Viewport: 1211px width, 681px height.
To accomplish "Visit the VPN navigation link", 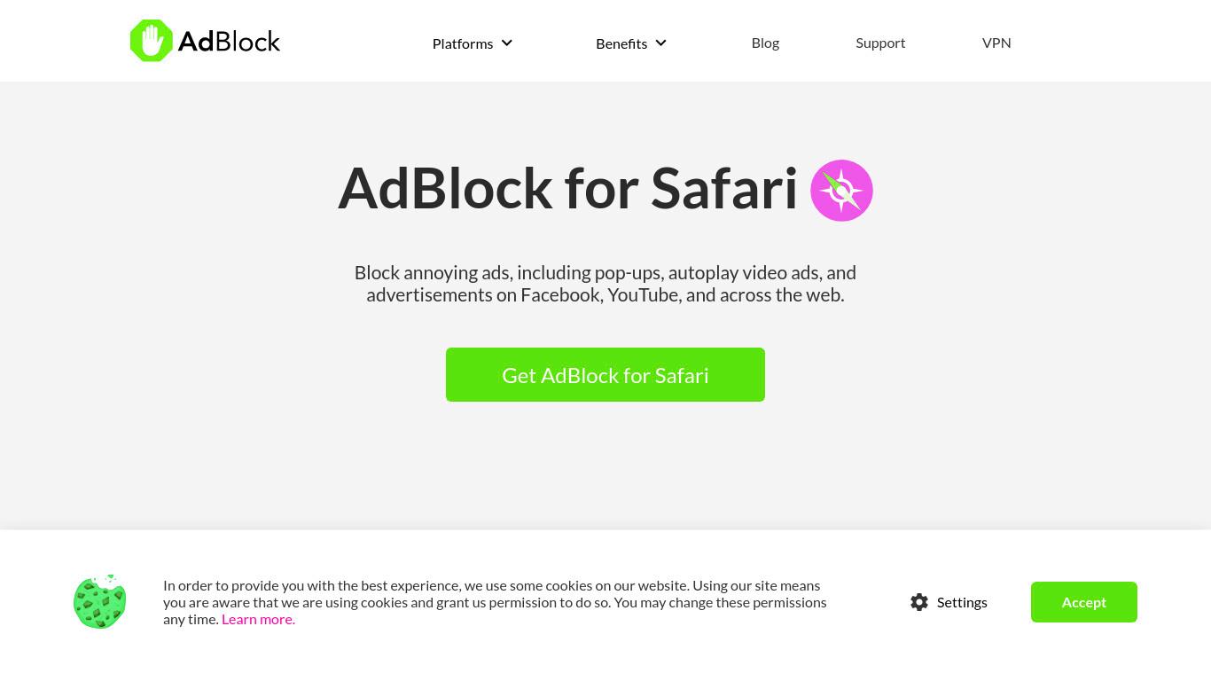I will pos(996,43).
